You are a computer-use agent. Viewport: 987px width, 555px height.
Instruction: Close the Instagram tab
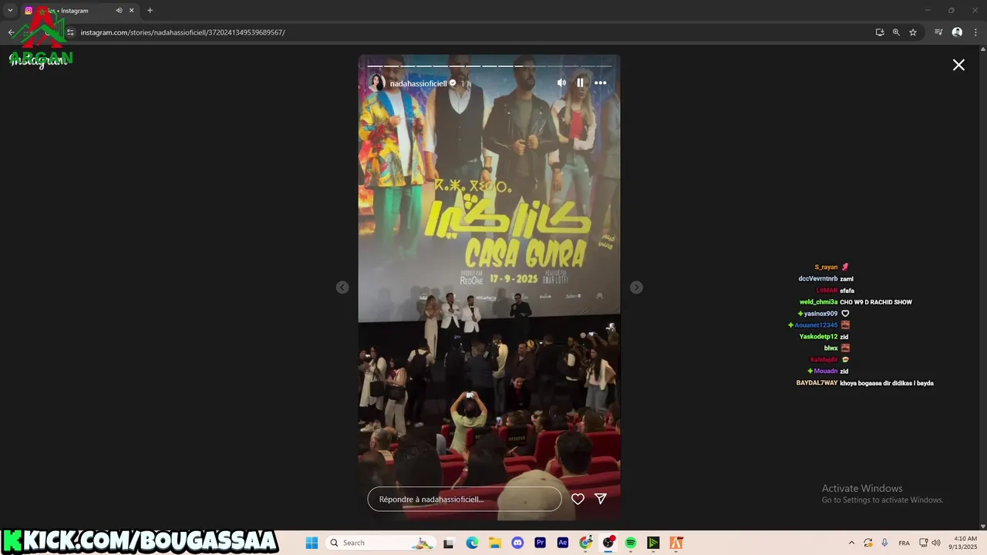(x=132, y=11)
